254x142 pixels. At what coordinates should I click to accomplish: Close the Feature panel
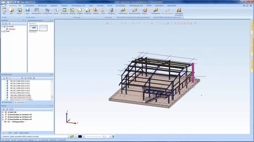[x=52, y=106]
